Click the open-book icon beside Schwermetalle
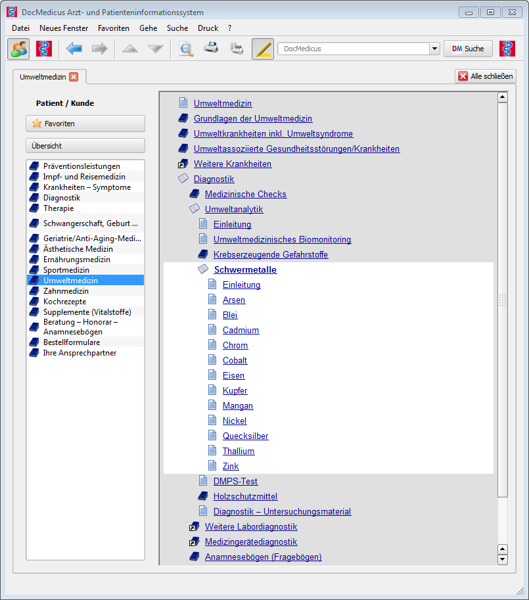 click(x=203, y=269)
